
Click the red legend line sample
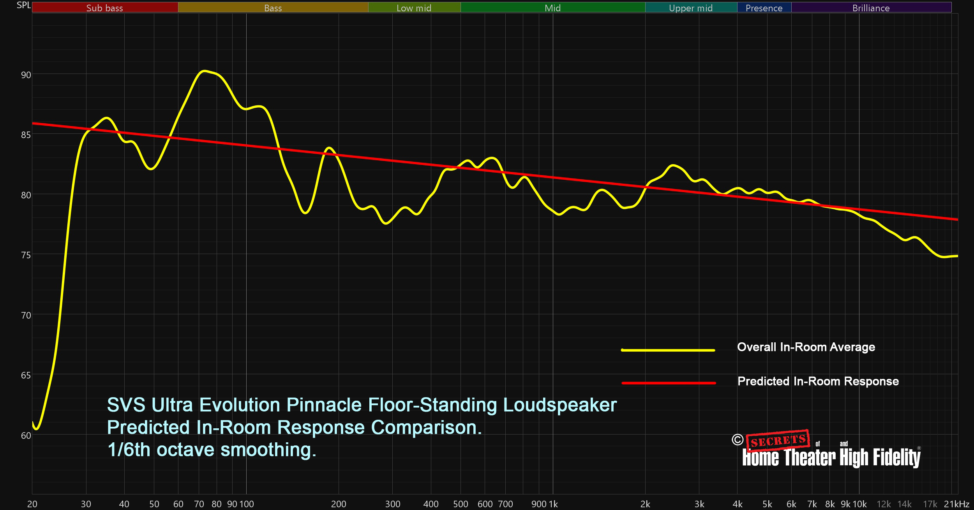pos(668,383)
